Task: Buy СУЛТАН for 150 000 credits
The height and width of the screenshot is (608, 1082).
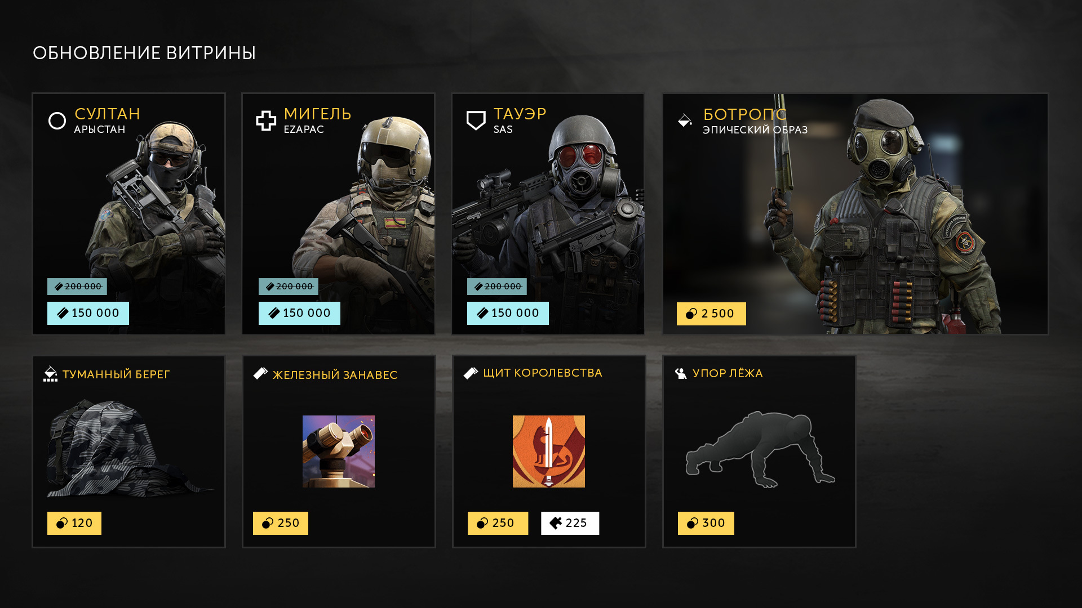Action: (x=88, y=313)
